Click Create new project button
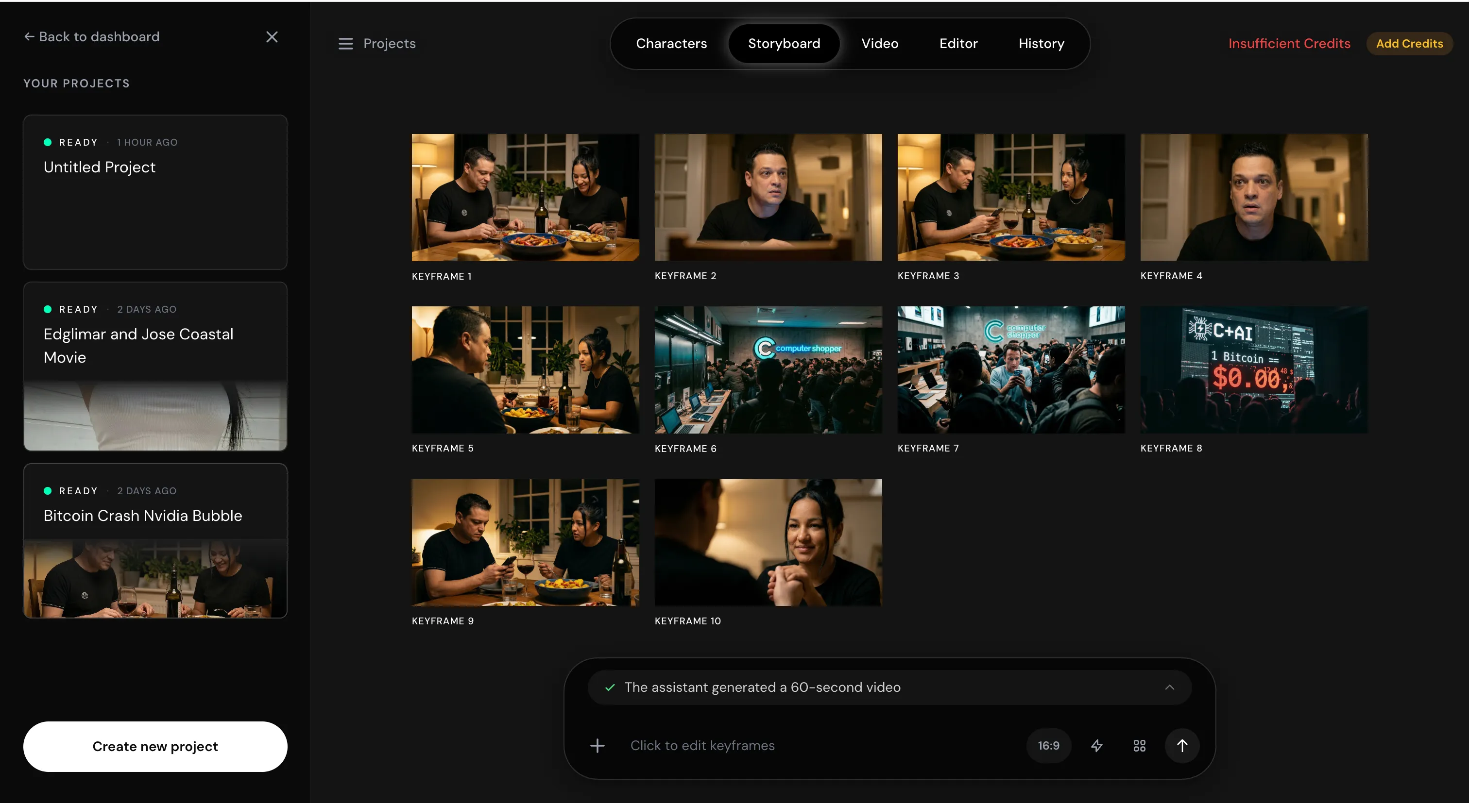The image size is (1469, 803). (155, 746)
